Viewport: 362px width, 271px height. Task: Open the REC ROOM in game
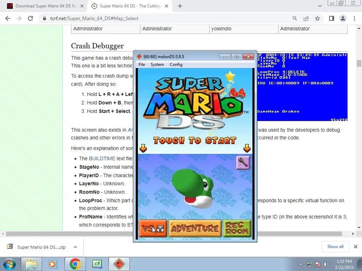pos(237,228)
